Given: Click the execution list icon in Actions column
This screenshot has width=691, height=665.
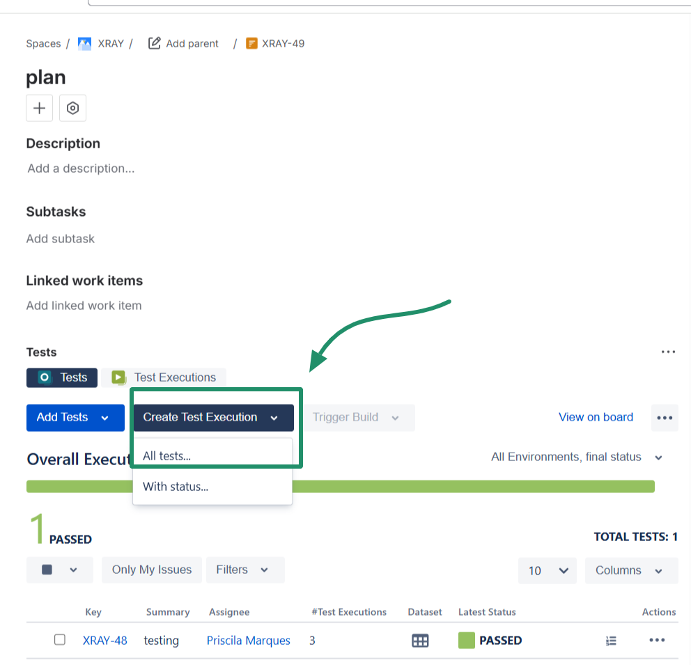Looking at the screenshot, I should point(611,641).
